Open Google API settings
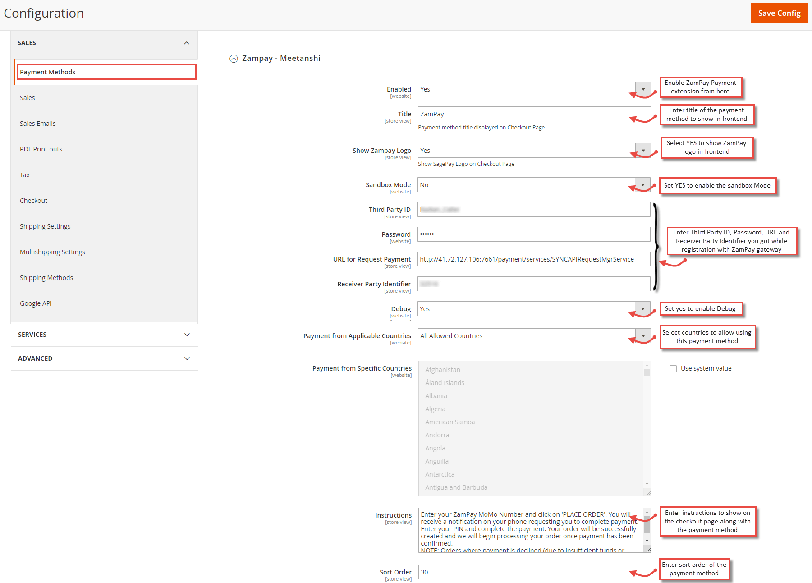812x583 pixels. coord(36,303)
